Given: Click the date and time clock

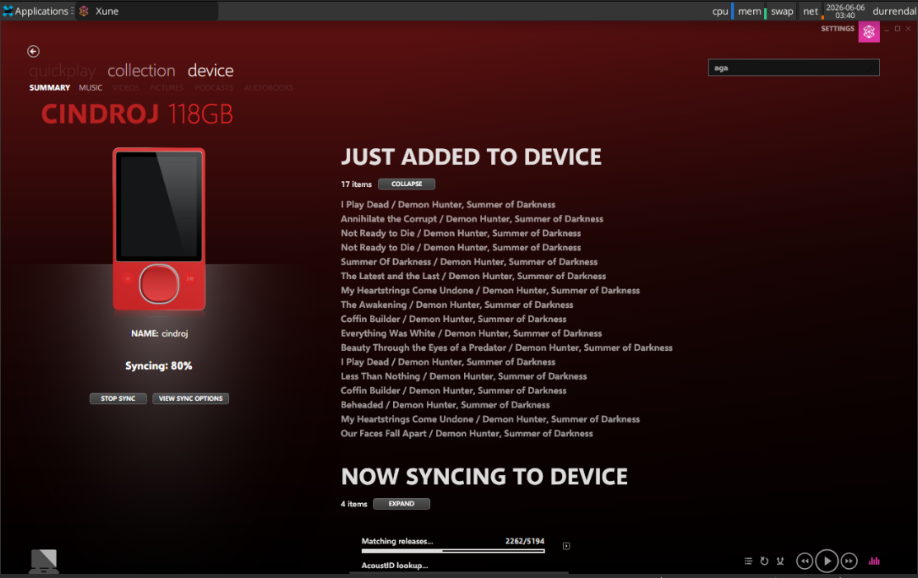Looking at the screenshot, I should tap(845, 12).
